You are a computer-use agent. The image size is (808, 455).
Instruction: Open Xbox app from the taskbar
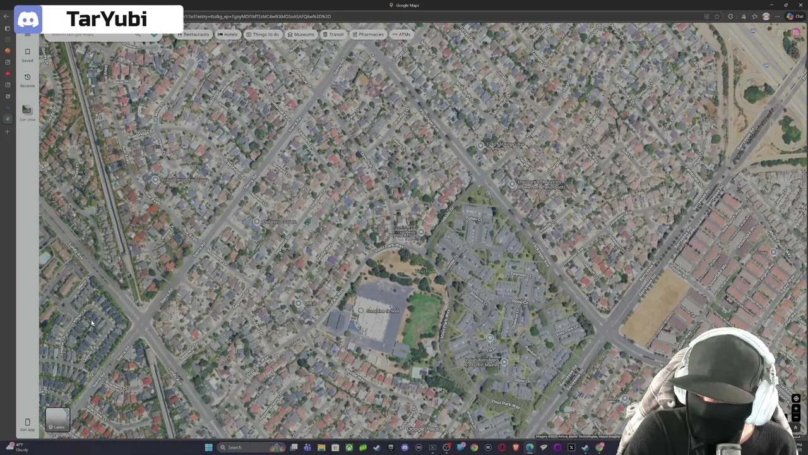[x=349, y=447]
